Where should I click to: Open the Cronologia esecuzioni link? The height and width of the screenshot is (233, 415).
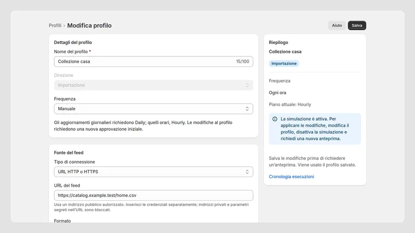click(292, 177)
